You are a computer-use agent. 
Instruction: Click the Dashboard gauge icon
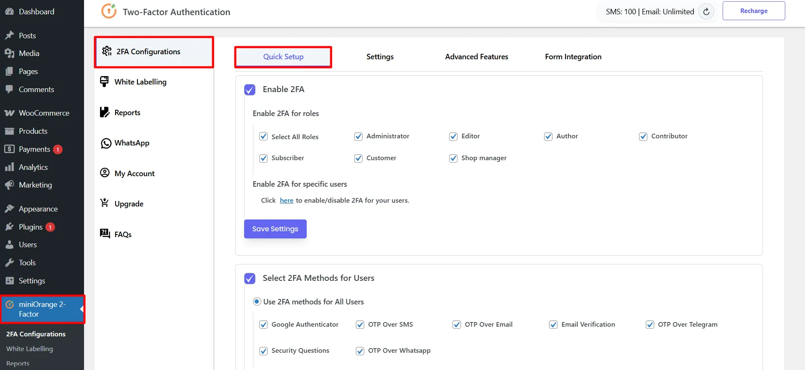coord(9,12)
